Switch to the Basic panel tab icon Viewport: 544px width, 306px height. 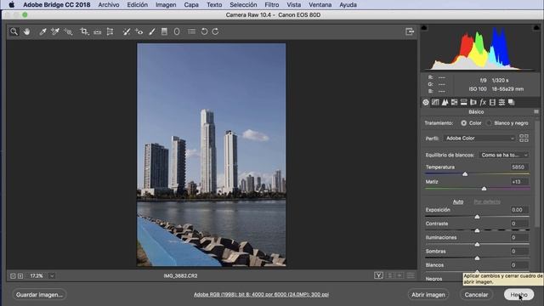click(426, 102)
